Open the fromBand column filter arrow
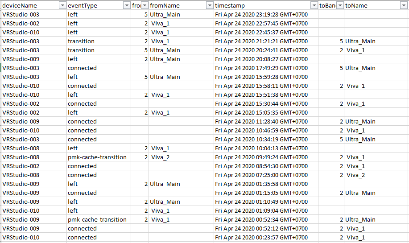 click(145, 5)
